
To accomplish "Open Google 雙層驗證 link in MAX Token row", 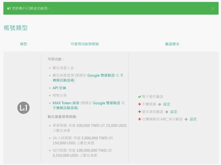I will click(106, 103).
